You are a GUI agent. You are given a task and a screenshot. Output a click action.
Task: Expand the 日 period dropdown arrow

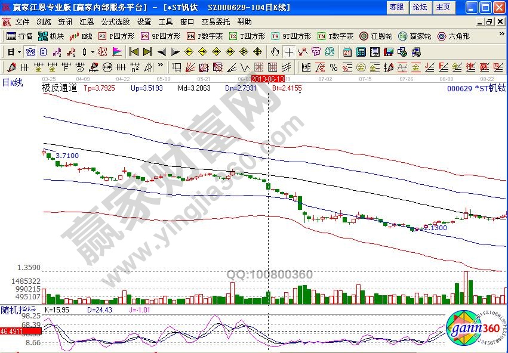[x=19, y=52]
